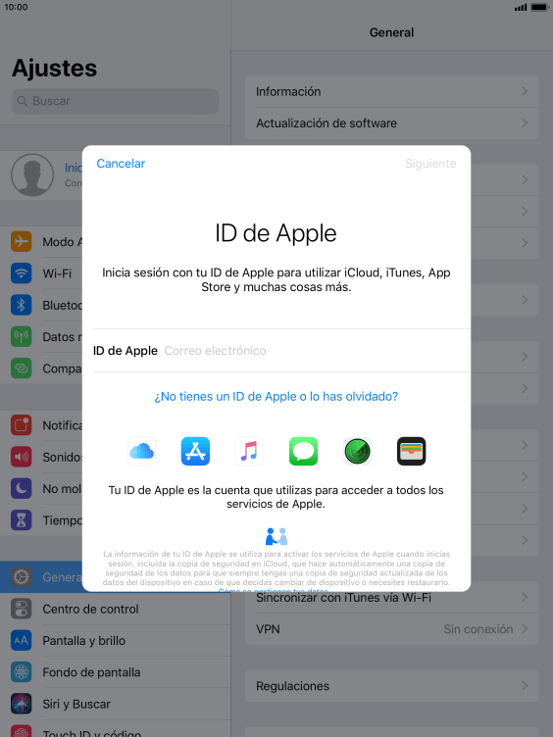
Task: Tap the iCloud cloud icon
Action: 141,451
